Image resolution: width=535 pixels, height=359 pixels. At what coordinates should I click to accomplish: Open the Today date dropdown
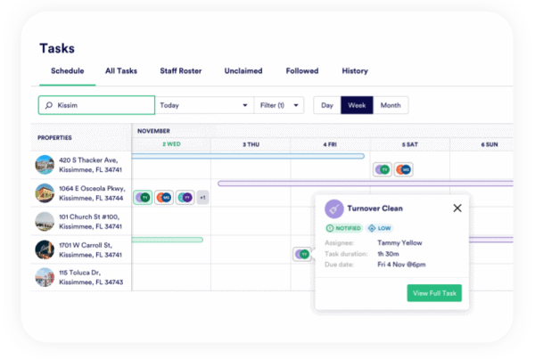(x=203, y=105)
